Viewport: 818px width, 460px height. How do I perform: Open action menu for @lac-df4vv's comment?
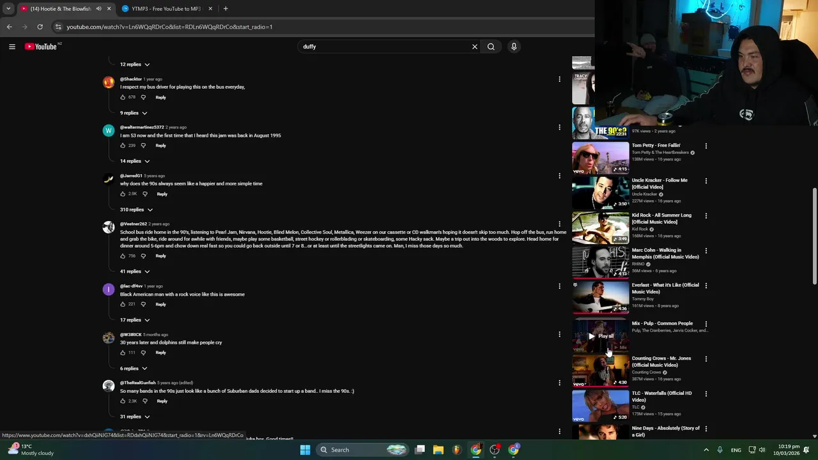pyautogui.click(x=559, y=286)
